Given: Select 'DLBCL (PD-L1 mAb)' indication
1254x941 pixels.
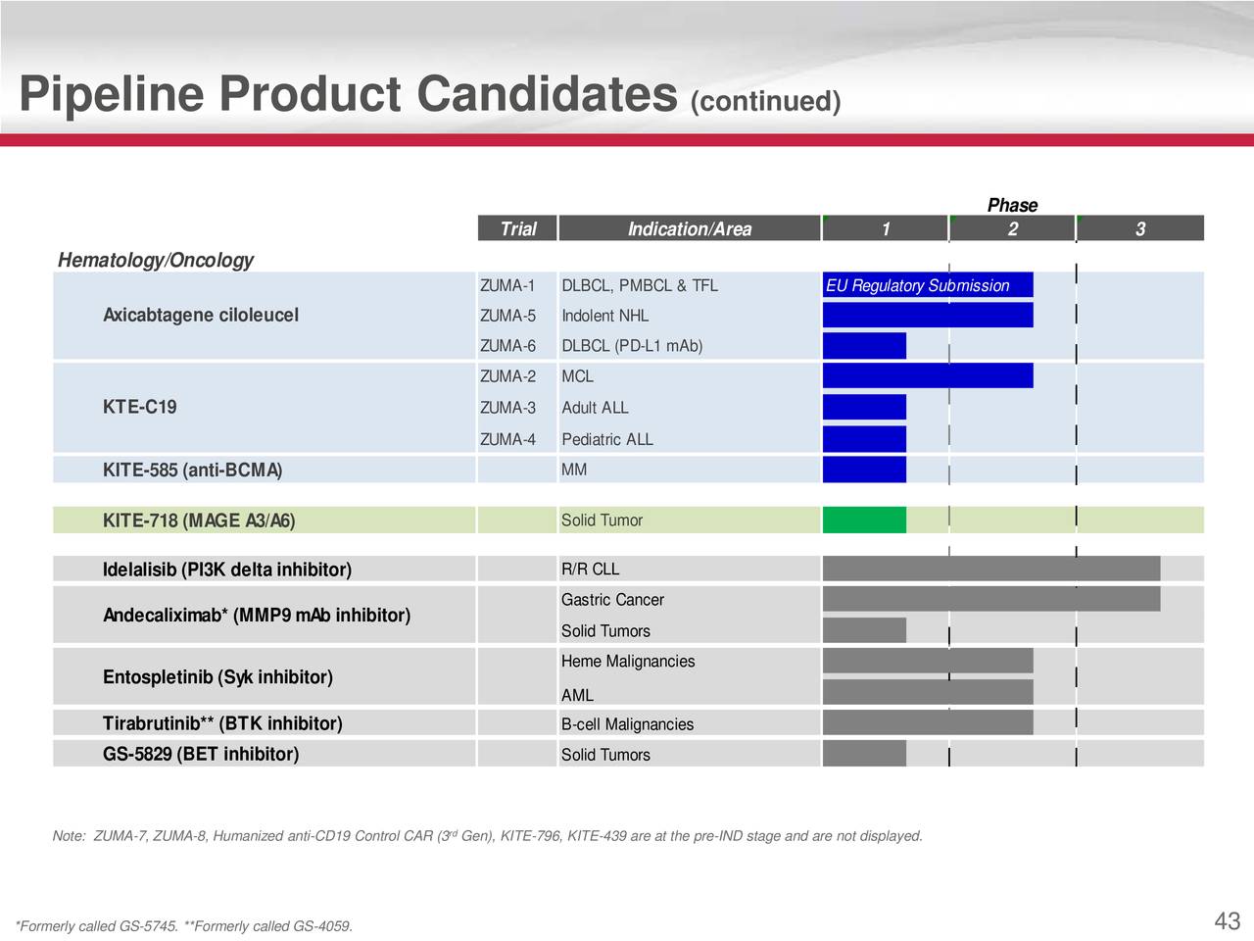Looking at the screenshot, I should point(632,346).
